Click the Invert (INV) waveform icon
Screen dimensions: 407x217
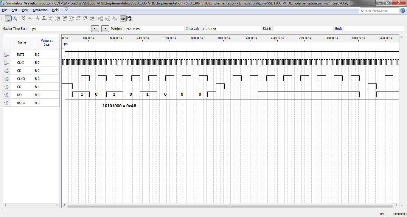click(x=65, y=18)
